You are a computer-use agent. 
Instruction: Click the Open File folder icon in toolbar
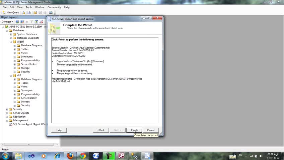(35, 12)
